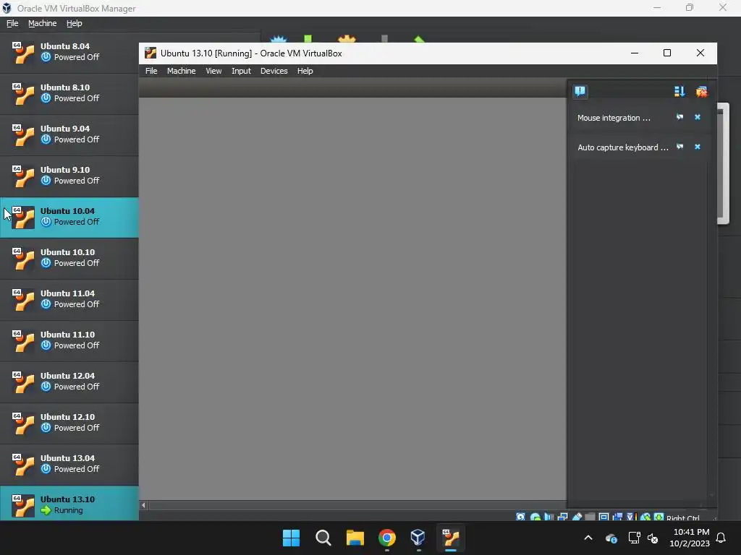Show hidden system tray icons
Viewport: 741px width, 555px height.
click(x=588, y=538)
